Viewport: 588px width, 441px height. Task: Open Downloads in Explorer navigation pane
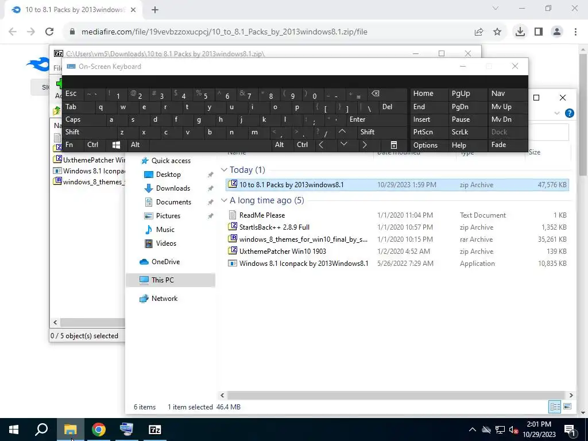[173, 188]
